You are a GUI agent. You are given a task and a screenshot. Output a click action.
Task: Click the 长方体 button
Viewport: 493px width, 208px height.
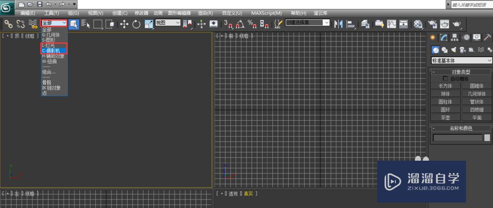[445, 86]
